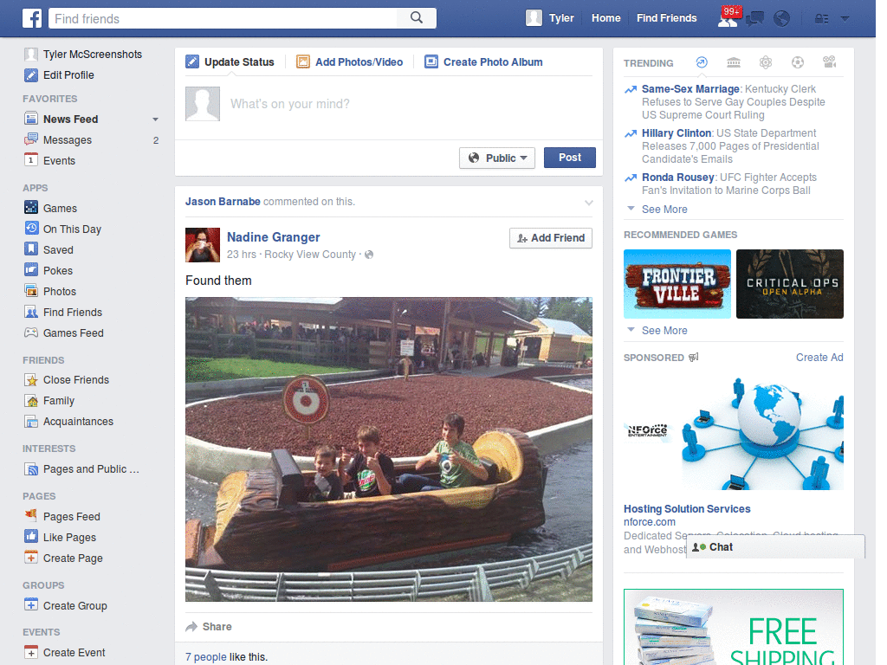Viewport: 887px width, 665px height.
Task: Share Nadine Granger's post
Action: point(209,627)
